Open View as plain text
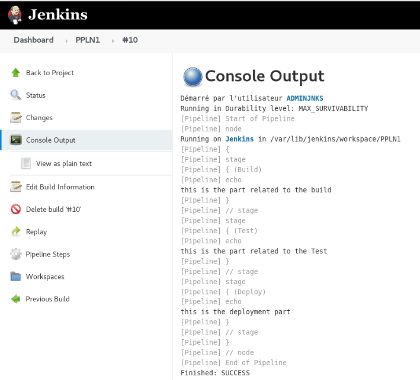420x380 pixels. [64, 163]
